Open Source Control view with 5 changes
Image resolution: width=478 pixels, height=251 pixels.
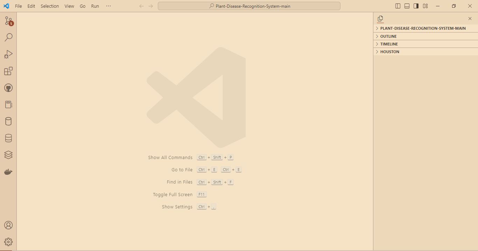click(8, 21)
